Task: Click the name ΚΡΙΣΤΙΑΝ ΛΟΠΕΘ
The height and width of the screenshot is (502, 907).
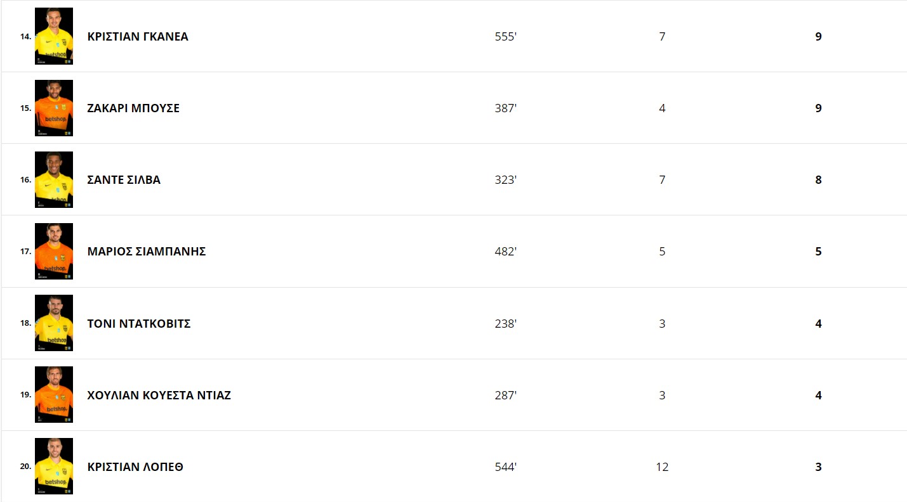Action: [135, 467]
